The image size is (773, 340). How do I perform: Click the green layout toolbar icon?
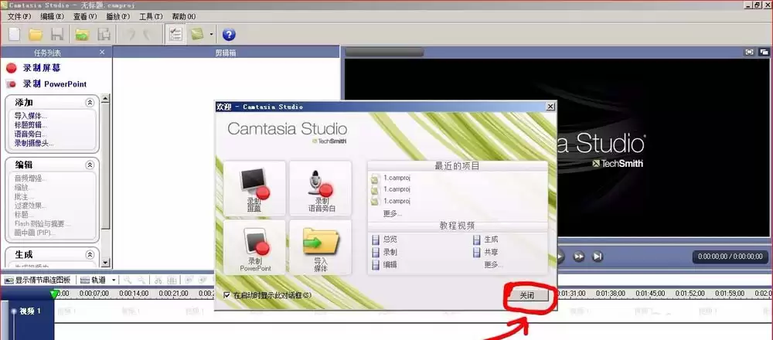click(x=197, y=35)
